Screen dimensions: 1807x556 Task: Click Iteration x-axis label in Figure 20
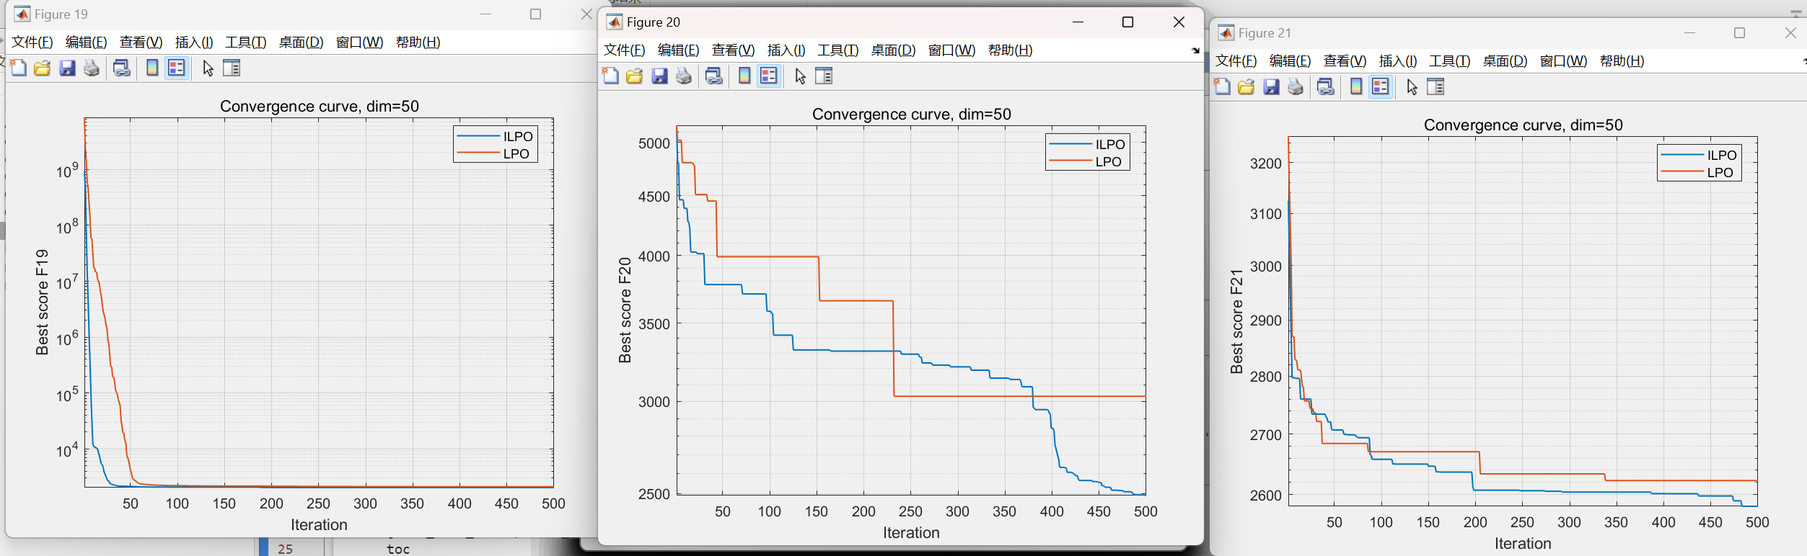click(x=911, y=532)
